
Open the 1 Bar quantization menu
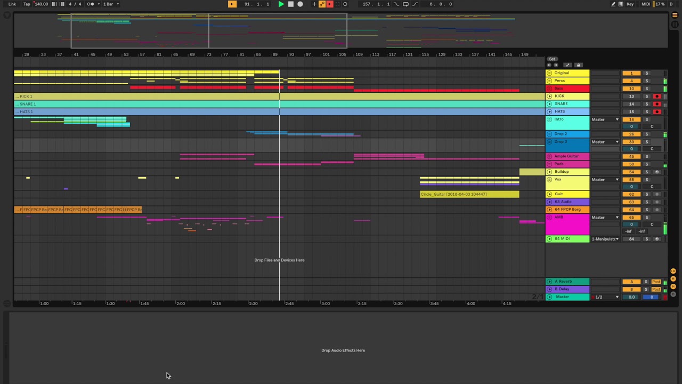coord(111,4)
